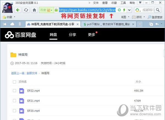Click the 百度网盘 logo
This screenshot has width=165, height=120.
pyautogui.click(x=21, y=35)
